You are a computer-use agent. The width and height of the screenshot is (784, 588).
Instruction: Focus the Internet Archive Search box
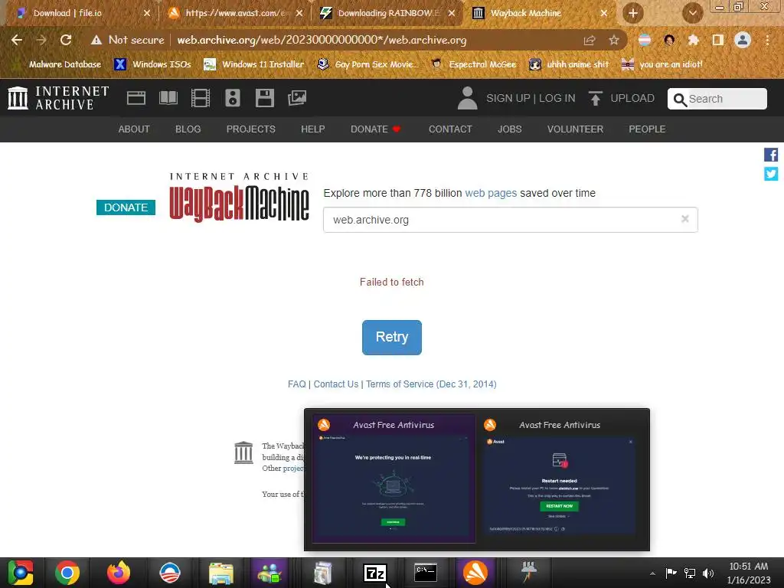pos(717,99)
